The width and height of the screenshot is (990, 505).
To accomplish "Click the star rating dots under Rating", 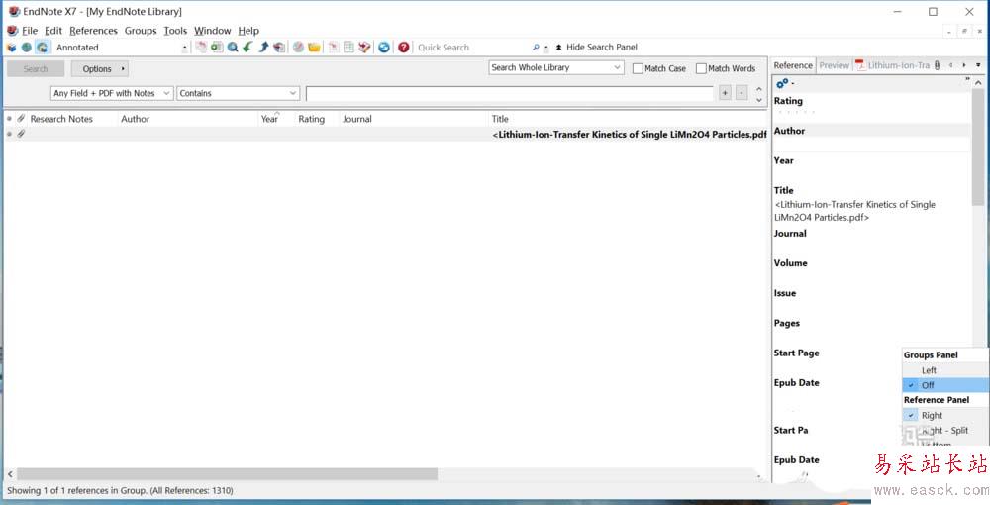I will [x=796, y=112].
